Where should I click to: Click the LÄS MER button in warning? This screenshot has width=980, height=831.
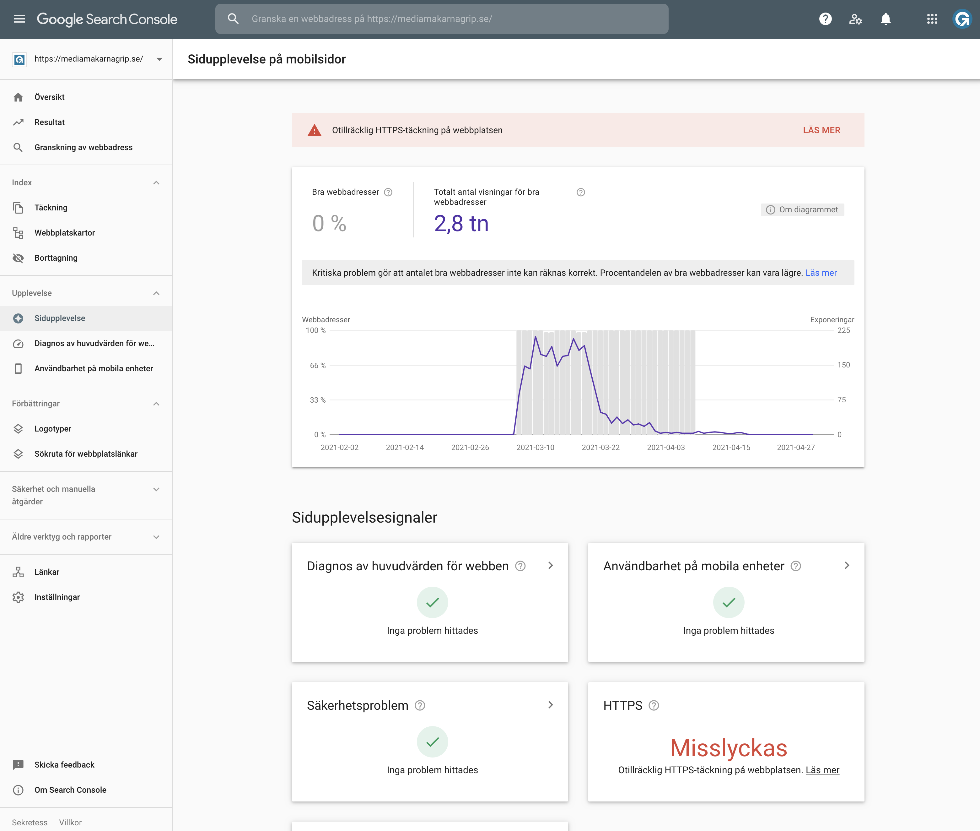(x=821, y=130)
